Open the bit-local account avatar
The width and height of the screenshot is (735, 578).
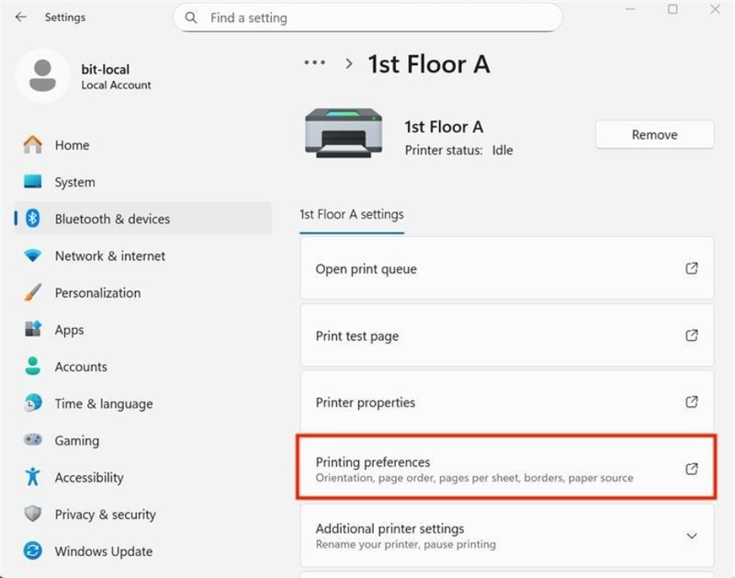tap(42, 75)
